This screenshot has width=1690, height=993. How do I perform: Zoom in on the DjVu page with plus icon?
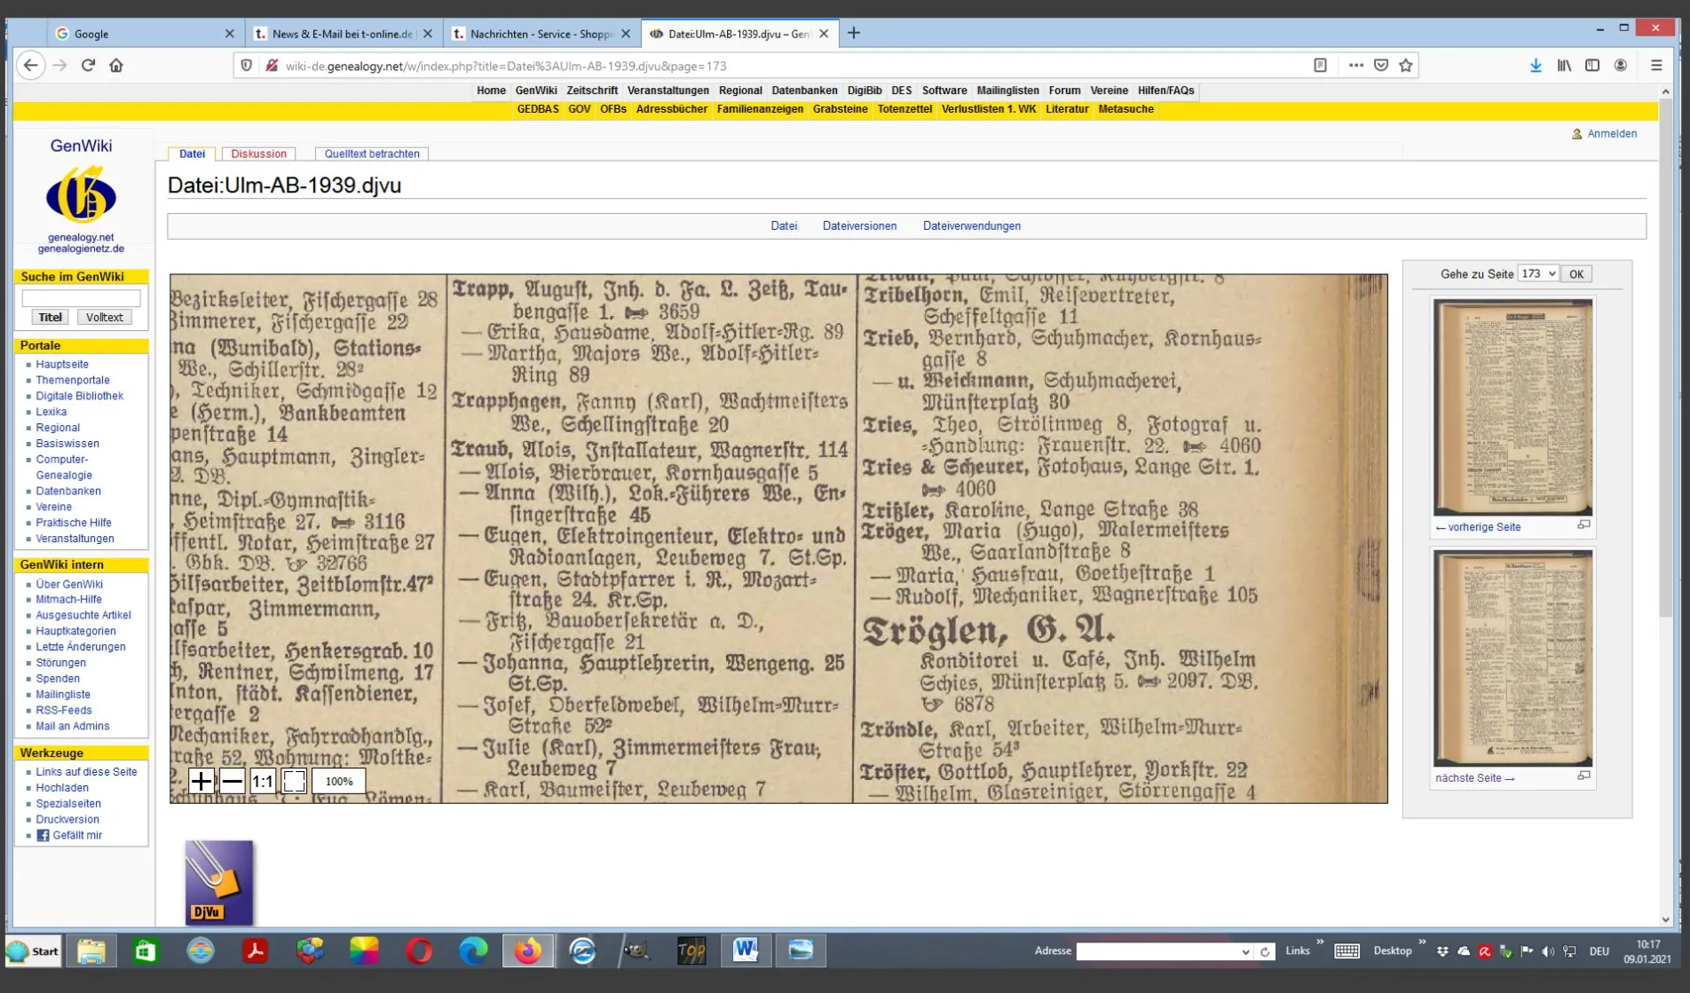click(201, 783)
